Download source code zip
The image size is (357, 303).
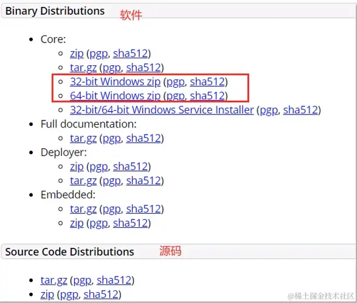point(47,294)
